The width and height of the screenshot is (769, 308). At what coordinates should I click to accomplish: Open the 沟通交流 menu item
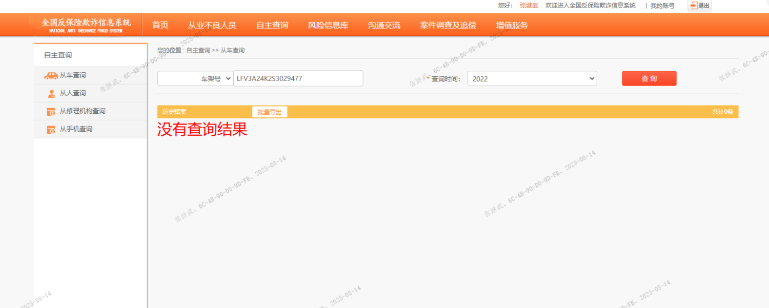[x=383, y=25]
